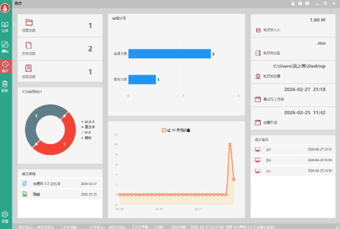Click the red document page icon
The image size is (340, 229).
click(x=29, y=45)
